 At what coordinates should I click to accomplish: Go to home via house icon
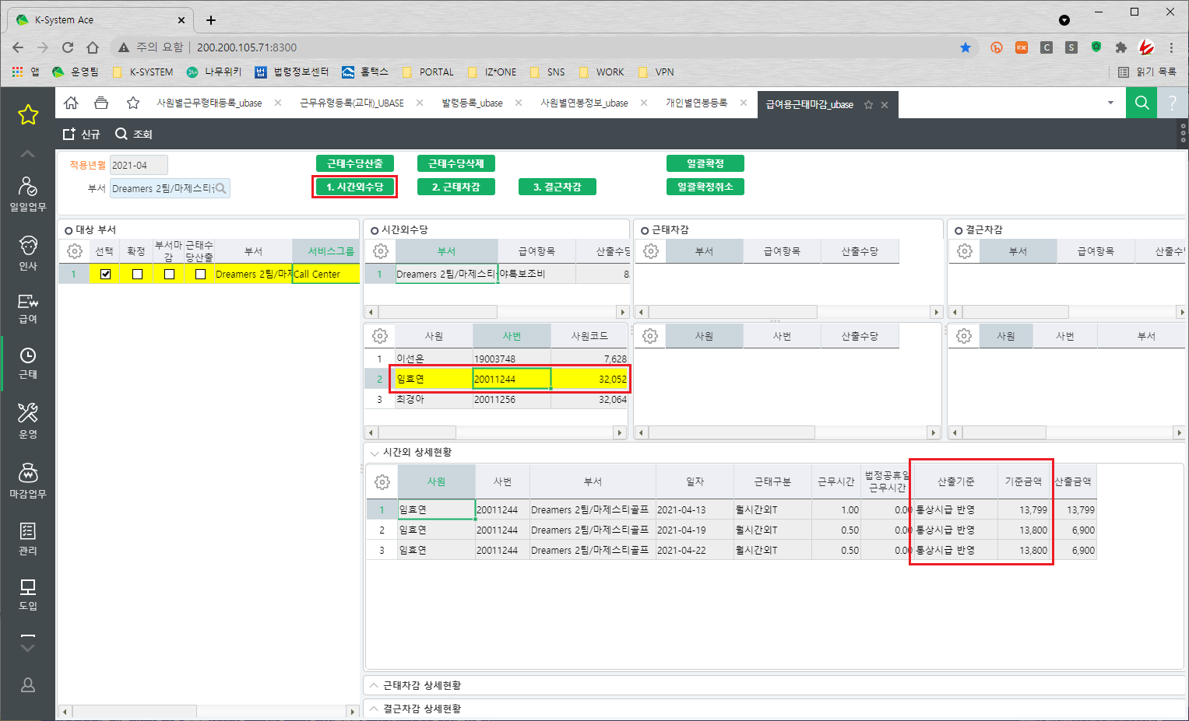tap(71, 103)
